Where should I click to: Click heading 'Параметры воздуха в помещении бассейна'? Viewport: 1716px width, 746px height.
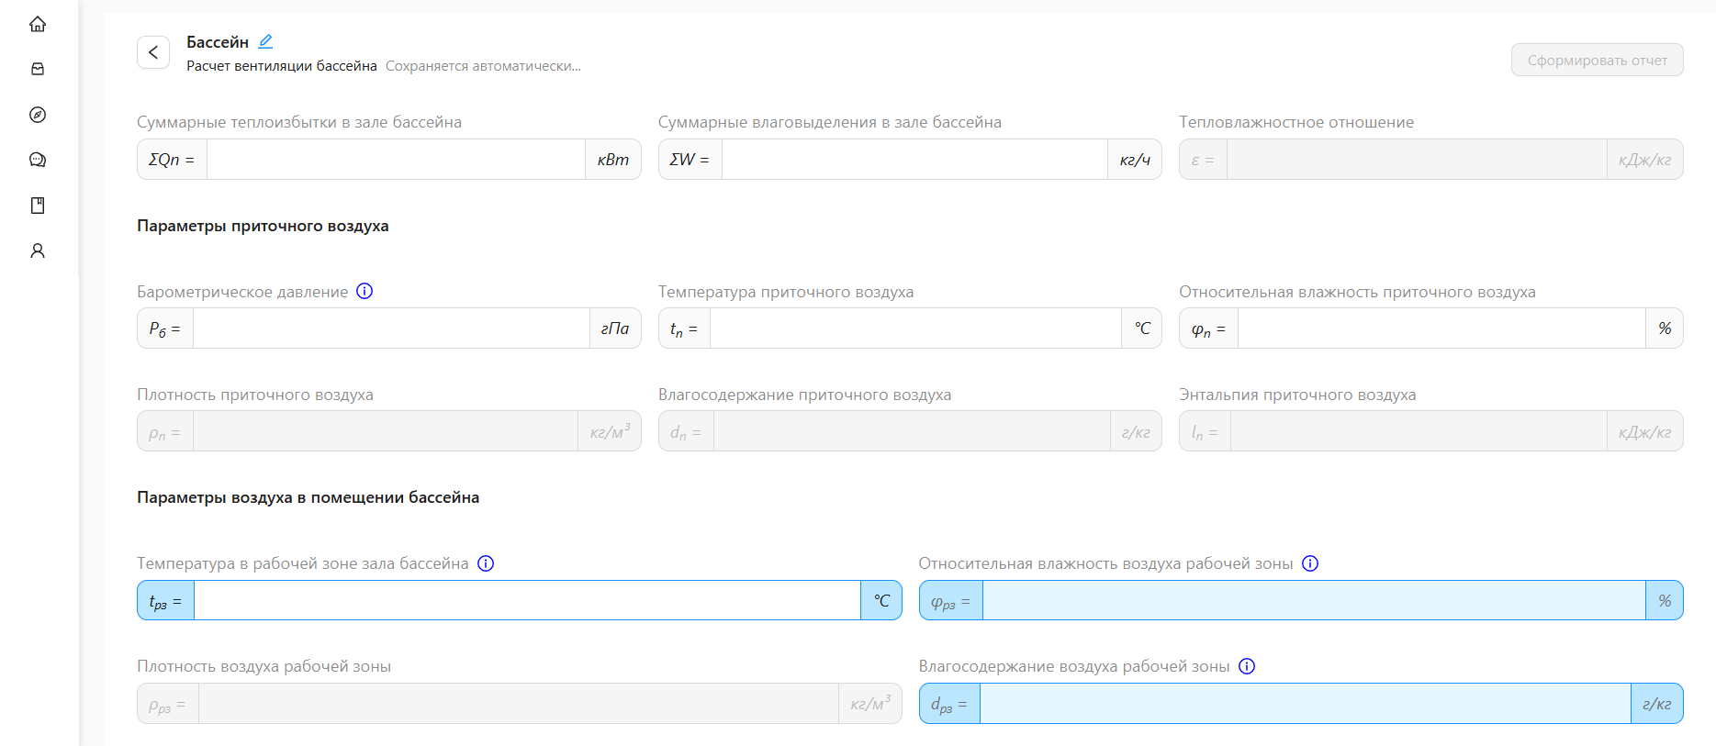tap(308, 497)
